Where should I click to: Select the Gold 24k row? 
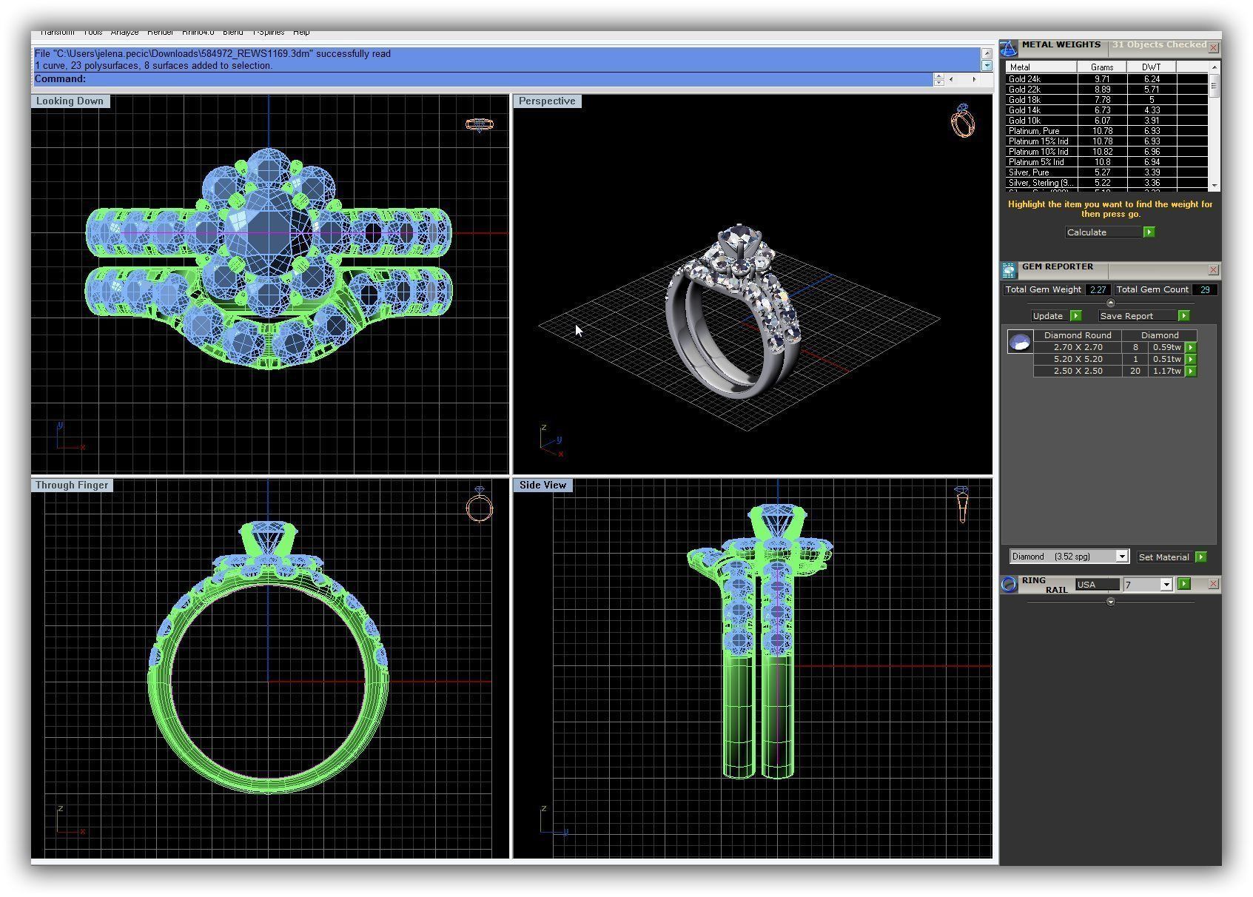coord(1106,79)
